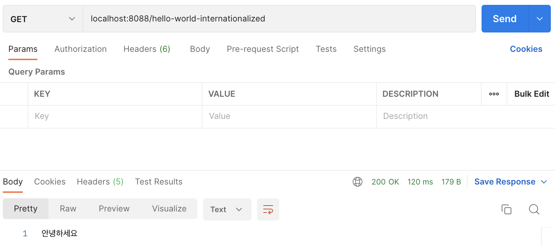Click the request URL field
This screenshot has width=555, height=246.
pos(279,19)
